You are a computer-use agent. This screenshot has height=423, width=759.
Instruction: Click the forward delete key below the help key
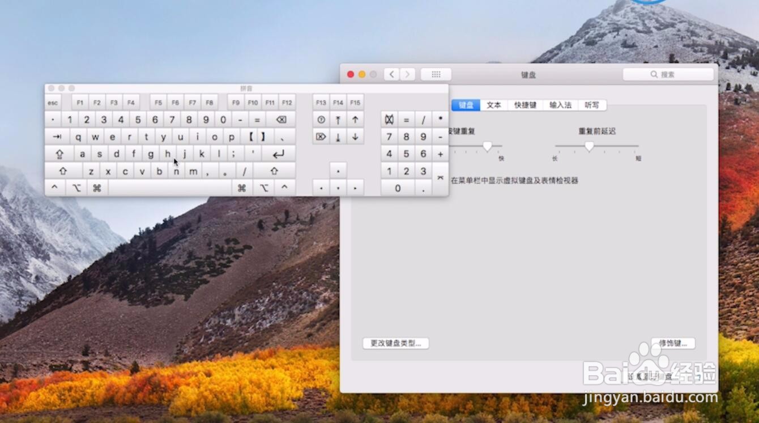pyautogui.click(x=321, y=137)
